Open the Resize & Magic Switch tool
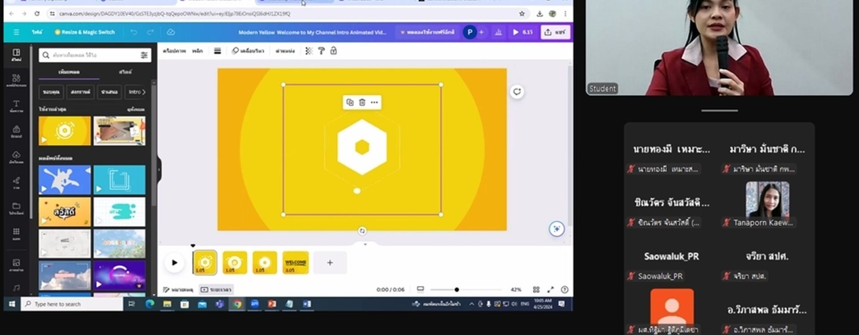This screenshot has width=859, height=335. [85, 32]
